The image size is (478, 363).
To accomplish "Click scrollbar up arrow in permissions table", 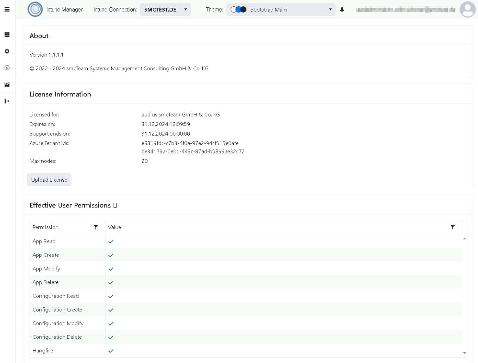I will point(464,238).
